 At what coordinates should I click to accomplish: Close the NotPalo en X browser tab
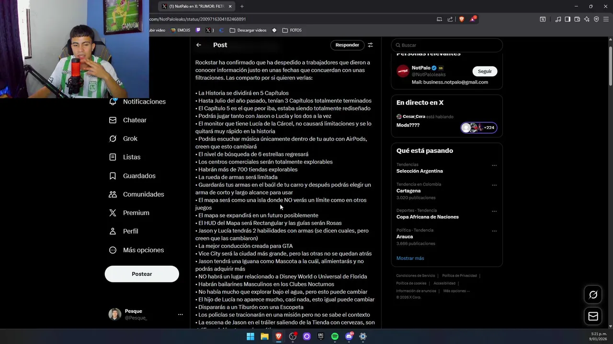point(230,6)
